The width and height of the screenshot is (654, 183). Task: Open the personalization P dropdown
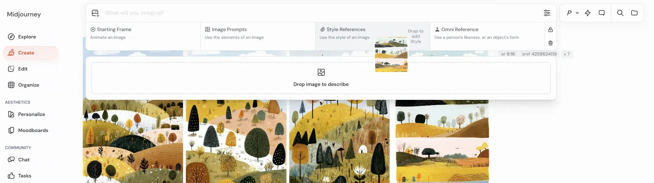tap(573, 13)
